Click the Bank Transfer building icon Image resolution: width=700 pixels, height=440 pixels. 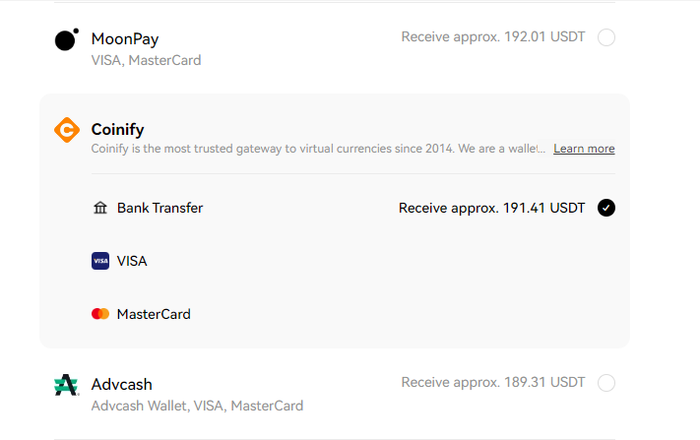pos(100,208)
